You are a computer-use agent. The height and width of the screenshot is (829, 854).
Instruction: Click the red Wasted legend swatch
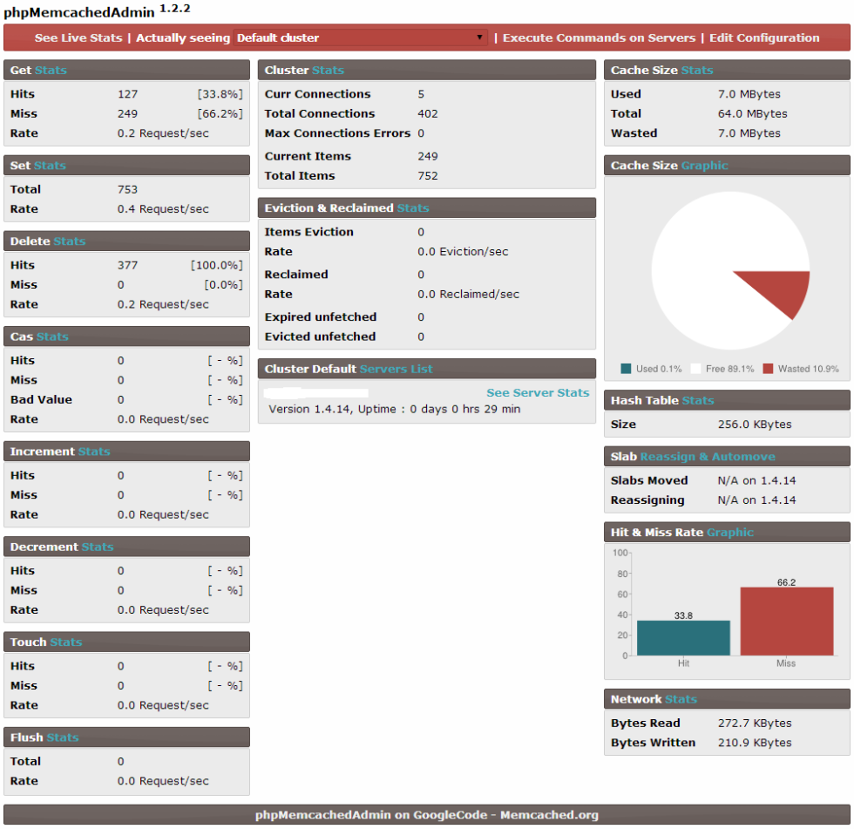768,369
